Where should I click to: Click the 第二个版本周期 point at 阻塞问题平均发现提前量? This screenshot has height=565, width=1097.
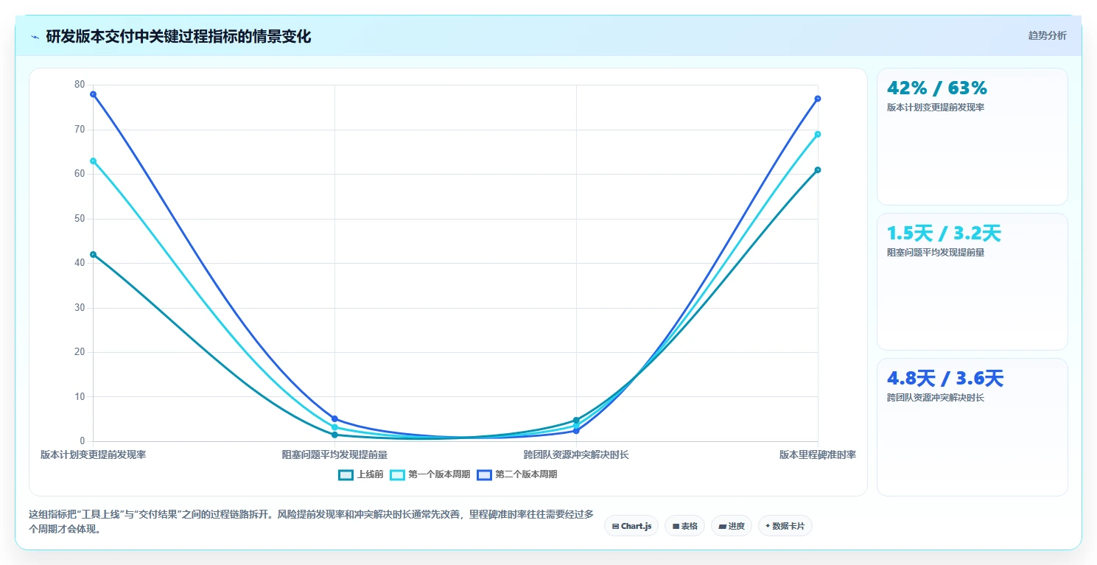click(334, 418)
